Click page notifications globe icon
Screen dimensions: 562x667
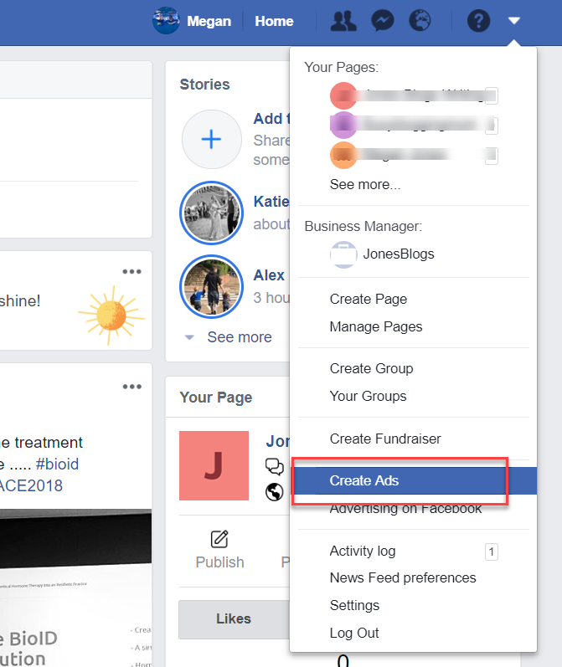275,492
